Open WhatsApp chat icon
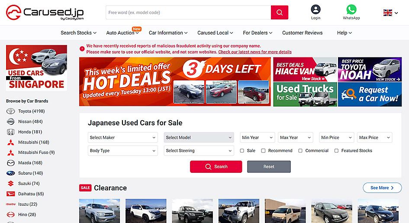409x223 pixels. 351,10
